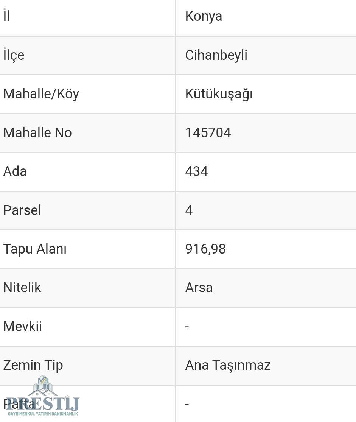Screen dimensions: 356x422
Task: Select the Cihanbeyli district value
Action: pos(216,55)
